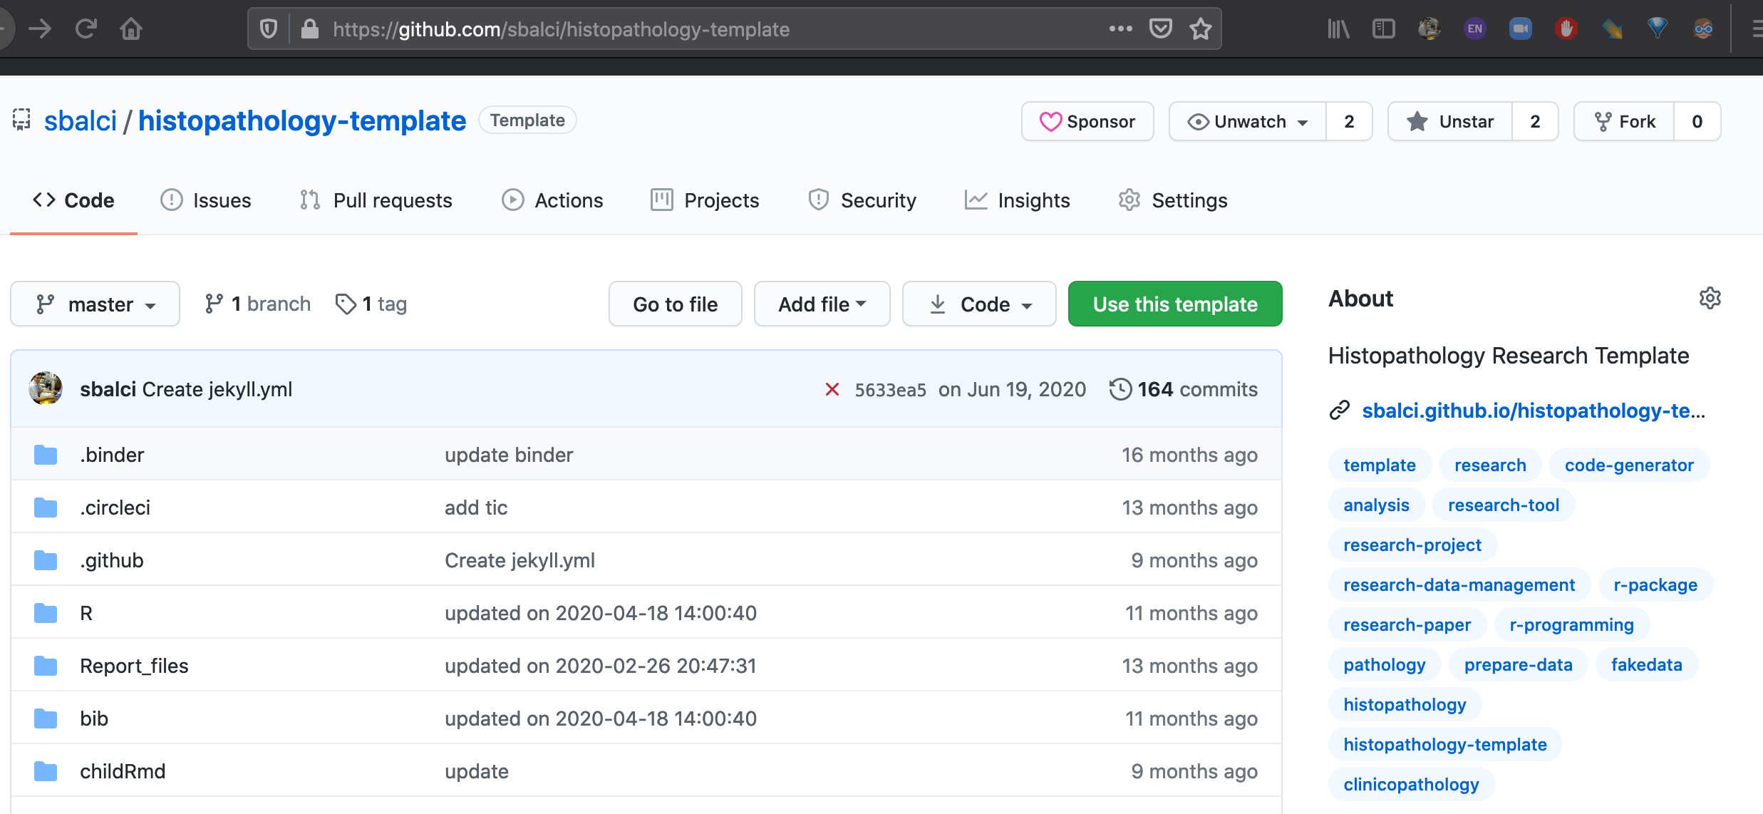Viewport: 1763px width, 814px height.
Task: Expand the Add file dropdown
Action: [822, 304]
